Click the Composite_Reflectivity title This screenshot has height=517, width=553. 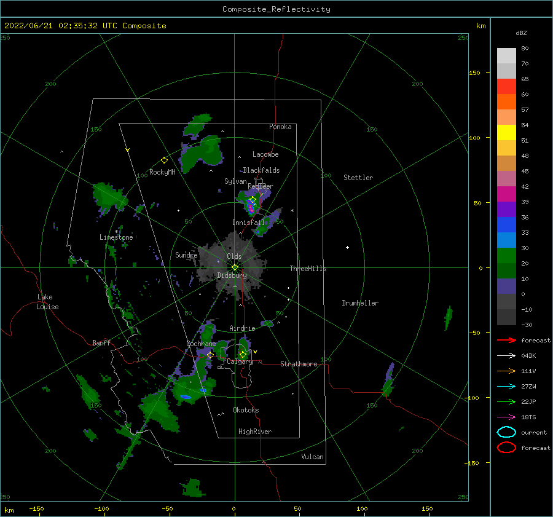click(x=276, y=9)
